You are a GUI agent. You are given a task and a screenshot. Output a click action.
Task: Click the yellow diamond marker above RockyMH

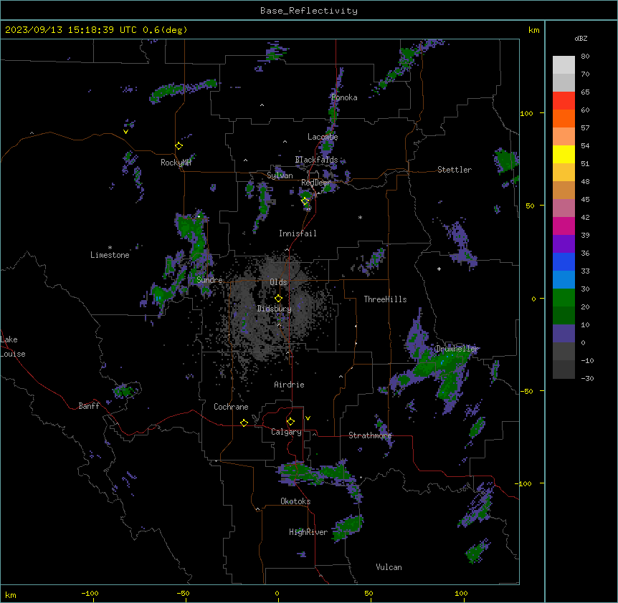click(179, 146)
